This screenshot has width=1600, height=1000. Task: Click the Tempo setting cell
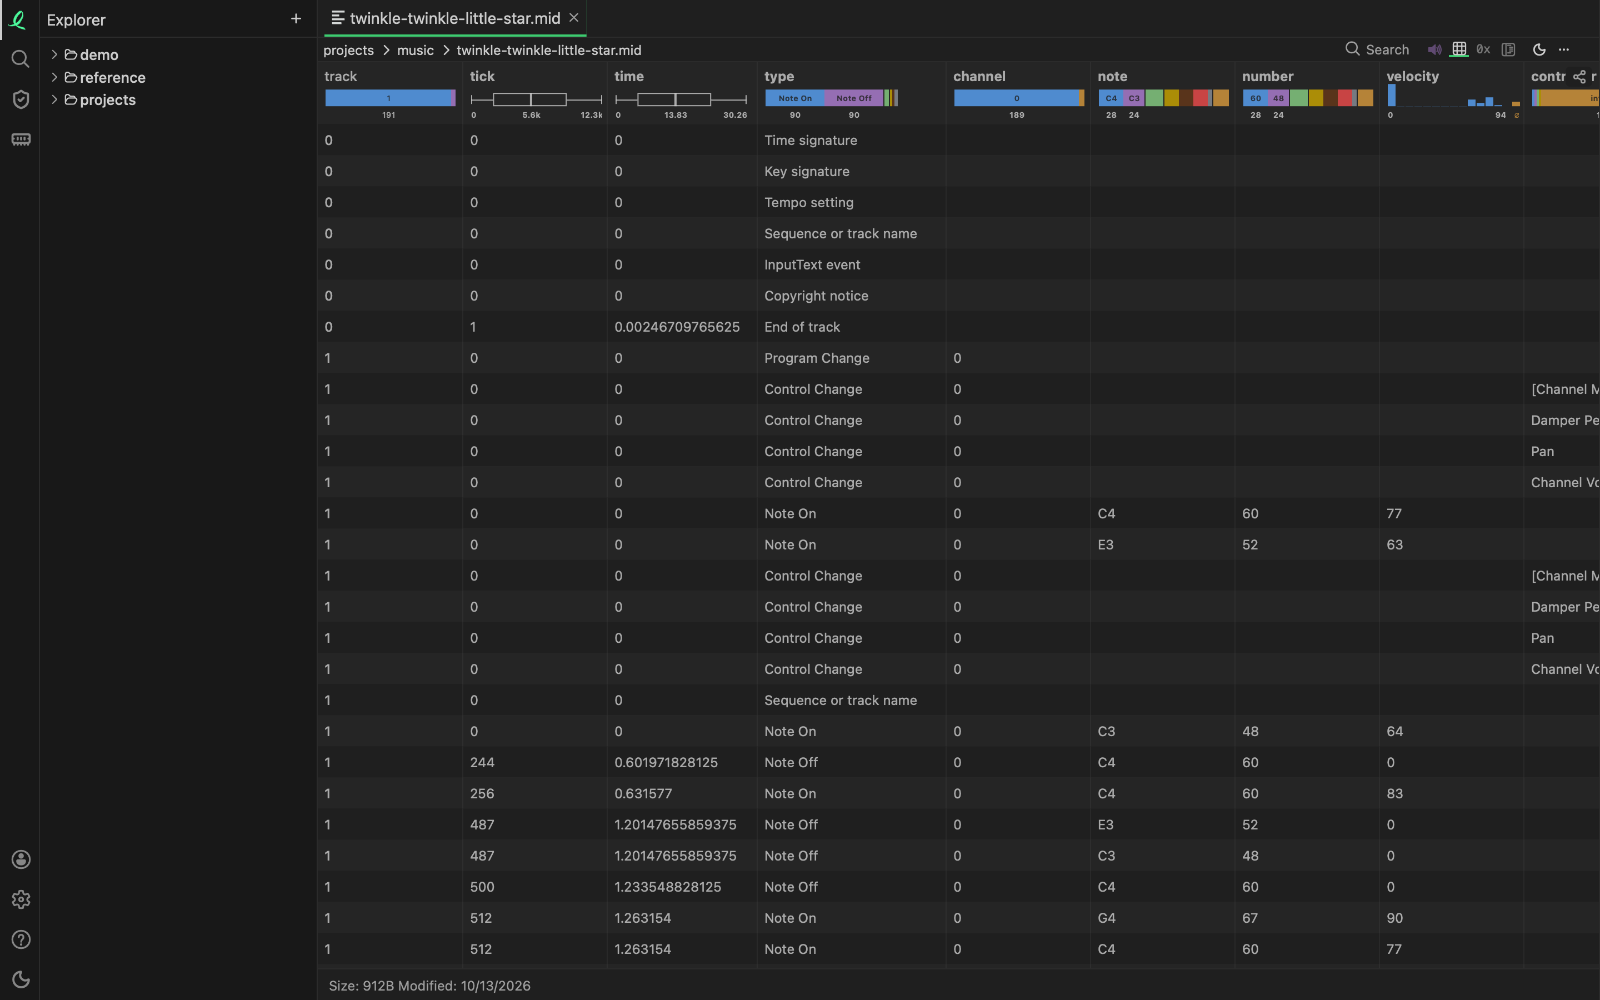[x=851, y=202]
